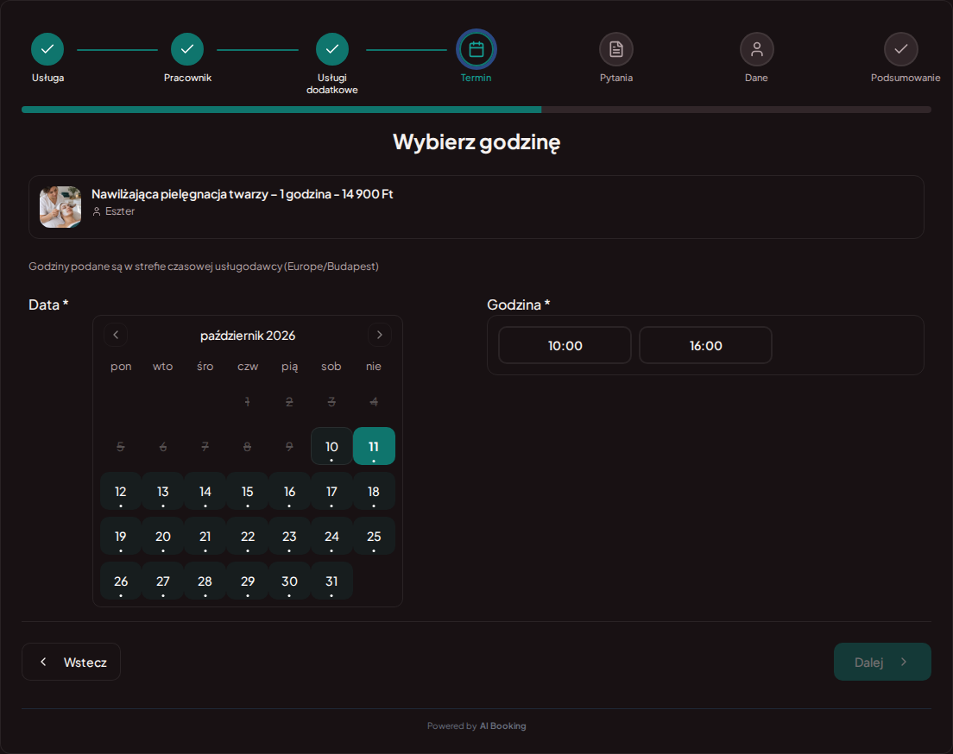Pick October 17 as the date

pyautogui.click(x=331, y=492)
